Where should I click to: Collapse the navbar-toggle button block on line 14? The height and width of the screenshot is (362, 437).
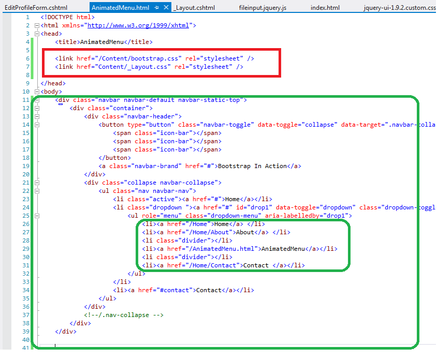pyautogui.click(x=37, y=125)
